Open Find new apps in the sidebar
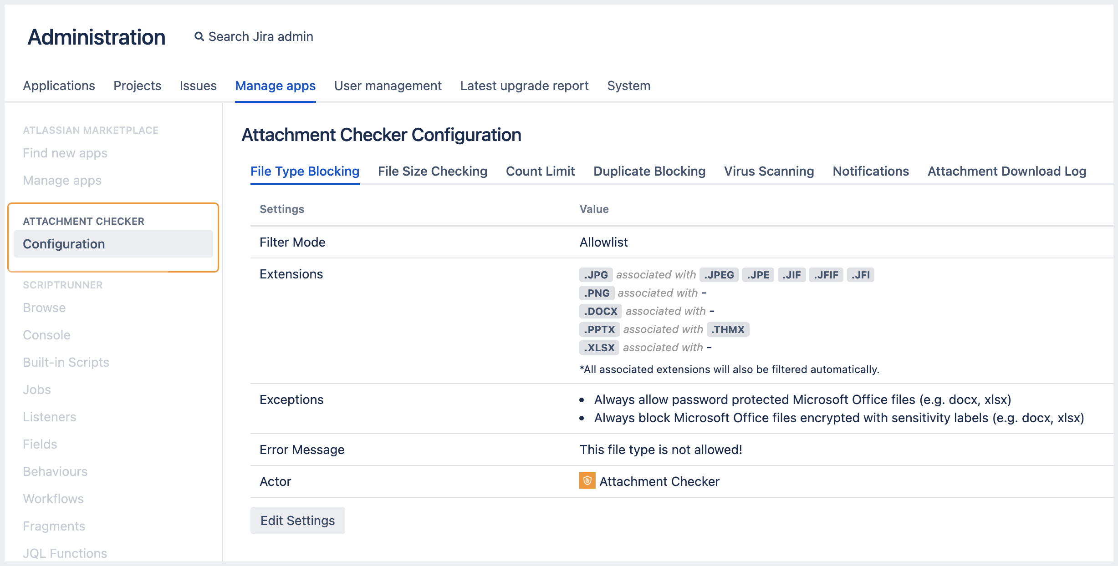Image resolution: width=1118 pixels, height=566 pixels. [65, 153]
